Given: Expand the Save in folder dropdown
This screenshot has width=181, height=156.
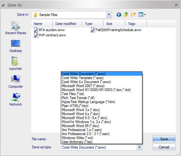Looking at the screenshot, I should click(x=109, y=15).
